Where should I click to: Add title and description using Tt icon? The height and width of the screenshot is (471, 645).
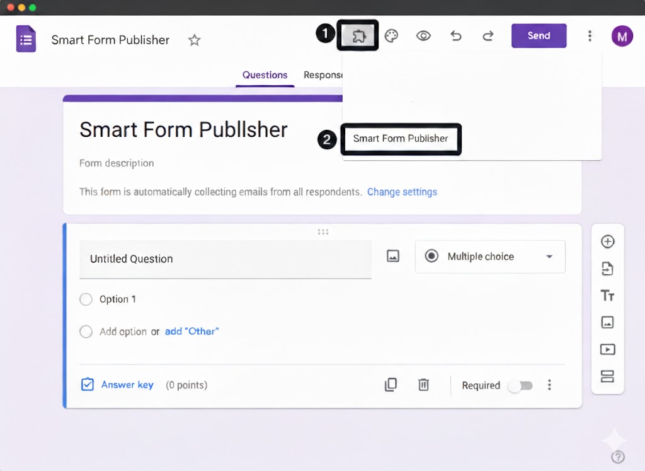point(607,295)
